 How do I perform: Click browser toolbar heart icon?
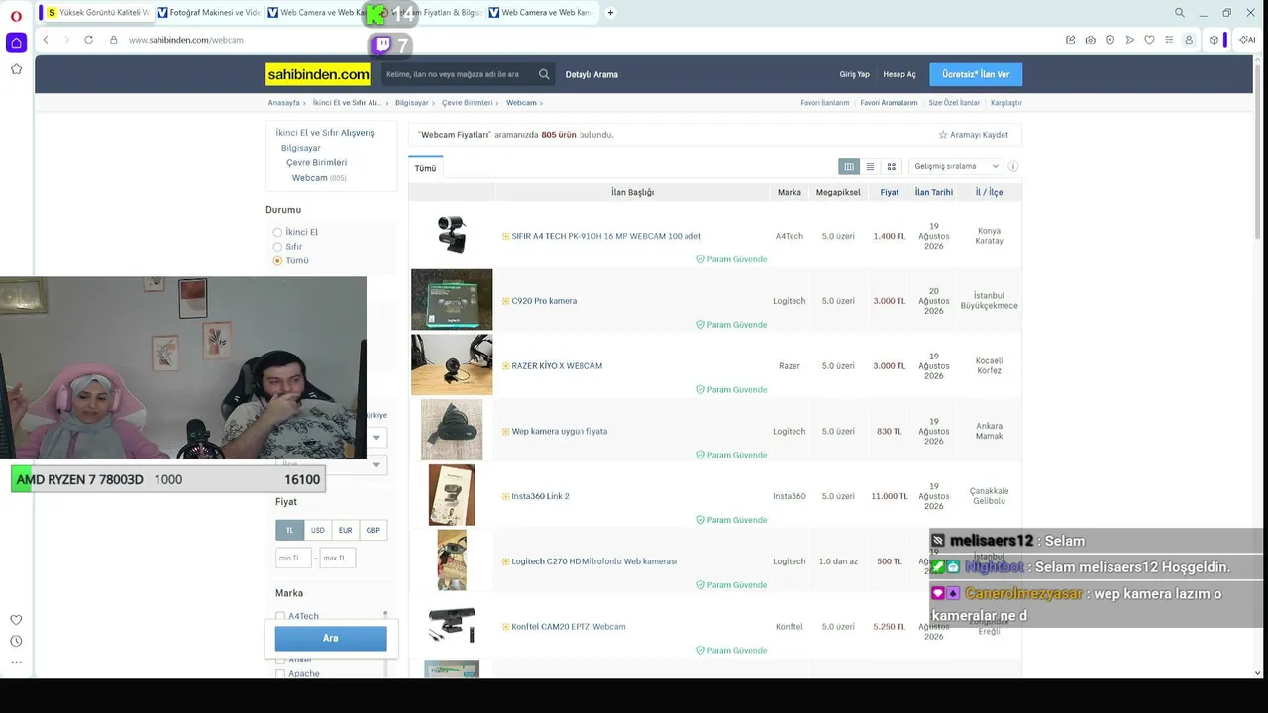[x=1149, y=40]
